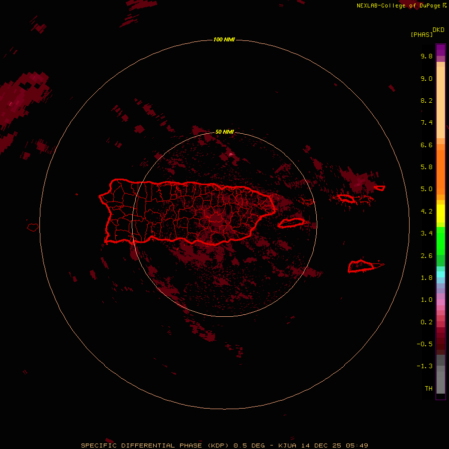Select the 5.8 value on the scale
Viewport: 449px width, 449px height.
point(427,167)
